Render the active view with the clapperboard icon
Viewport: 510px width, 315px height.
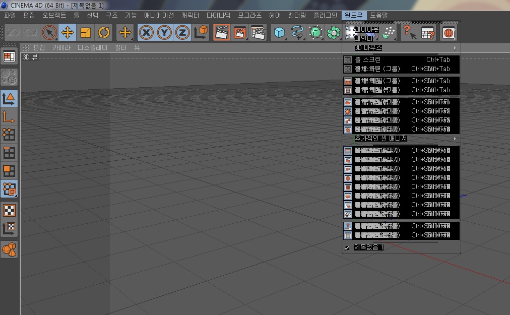(x=222, y=33)
